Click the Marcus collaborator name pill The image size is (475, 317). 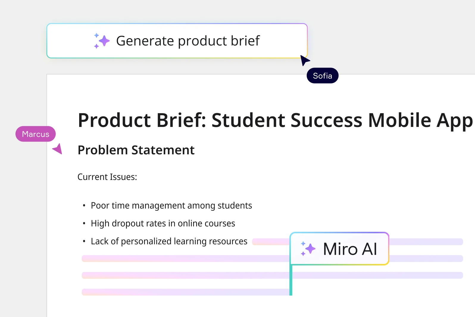pyautogui.click(x=35, y=134)
